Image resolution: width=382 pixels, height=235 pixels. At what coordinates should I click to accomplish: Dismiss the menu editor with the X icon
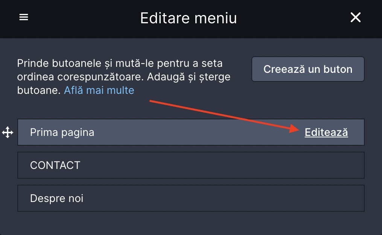click(355, 18)
